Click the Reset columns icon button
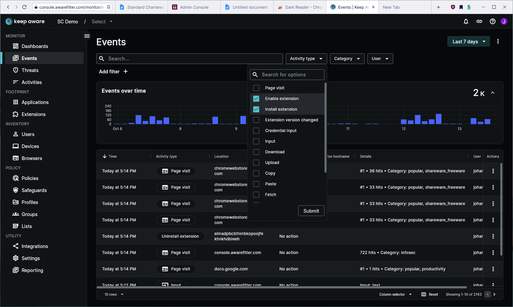 (x=430, y=294)
